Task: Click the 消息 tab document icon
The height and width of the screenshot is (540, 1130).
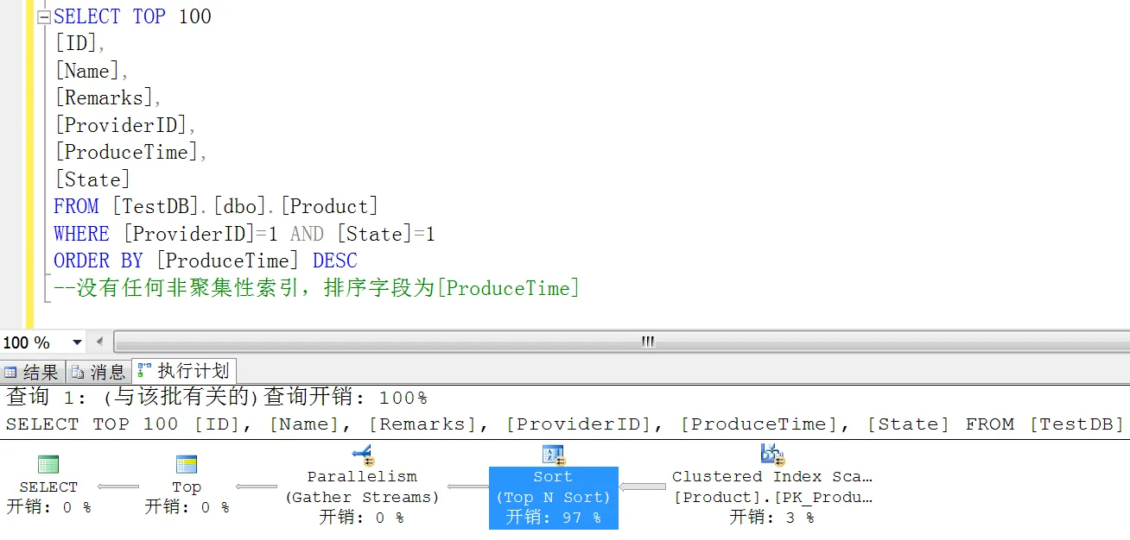Action: click(x=77, y=373)
